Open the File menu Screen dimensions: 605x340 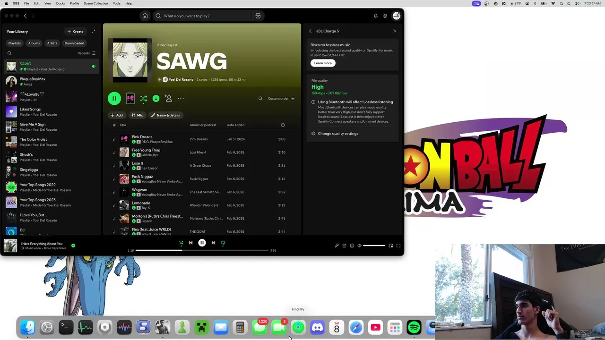(x=26, y=3)
